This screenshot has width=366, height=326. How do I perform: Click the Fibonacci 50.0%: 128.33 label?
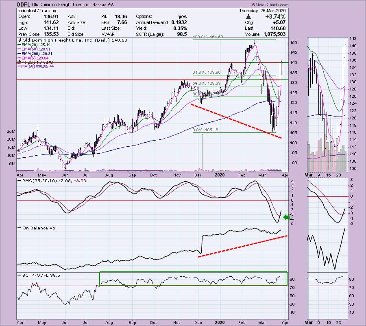[x=207, y=83]
